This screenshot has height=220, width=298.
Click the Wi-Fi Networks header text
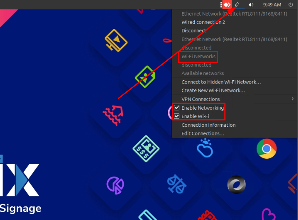[198, 57]
